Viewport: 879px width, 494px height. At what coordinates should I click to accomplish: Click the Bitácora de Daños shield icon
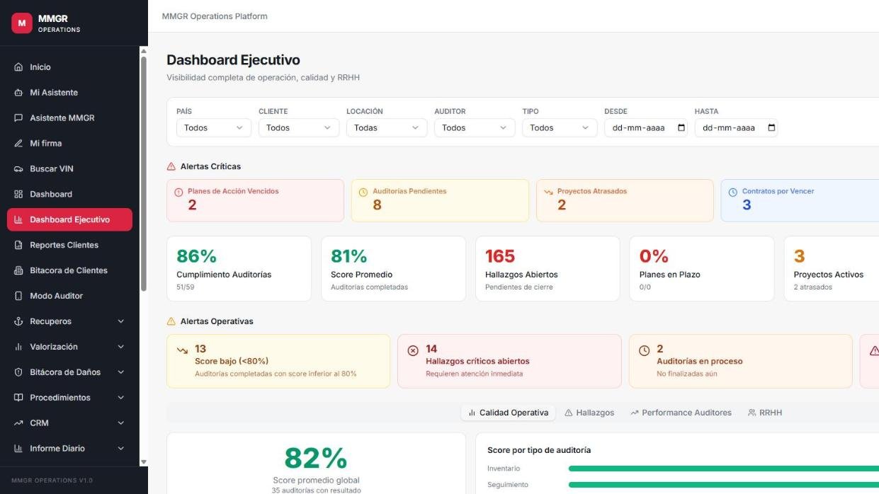tap(18, 373)
